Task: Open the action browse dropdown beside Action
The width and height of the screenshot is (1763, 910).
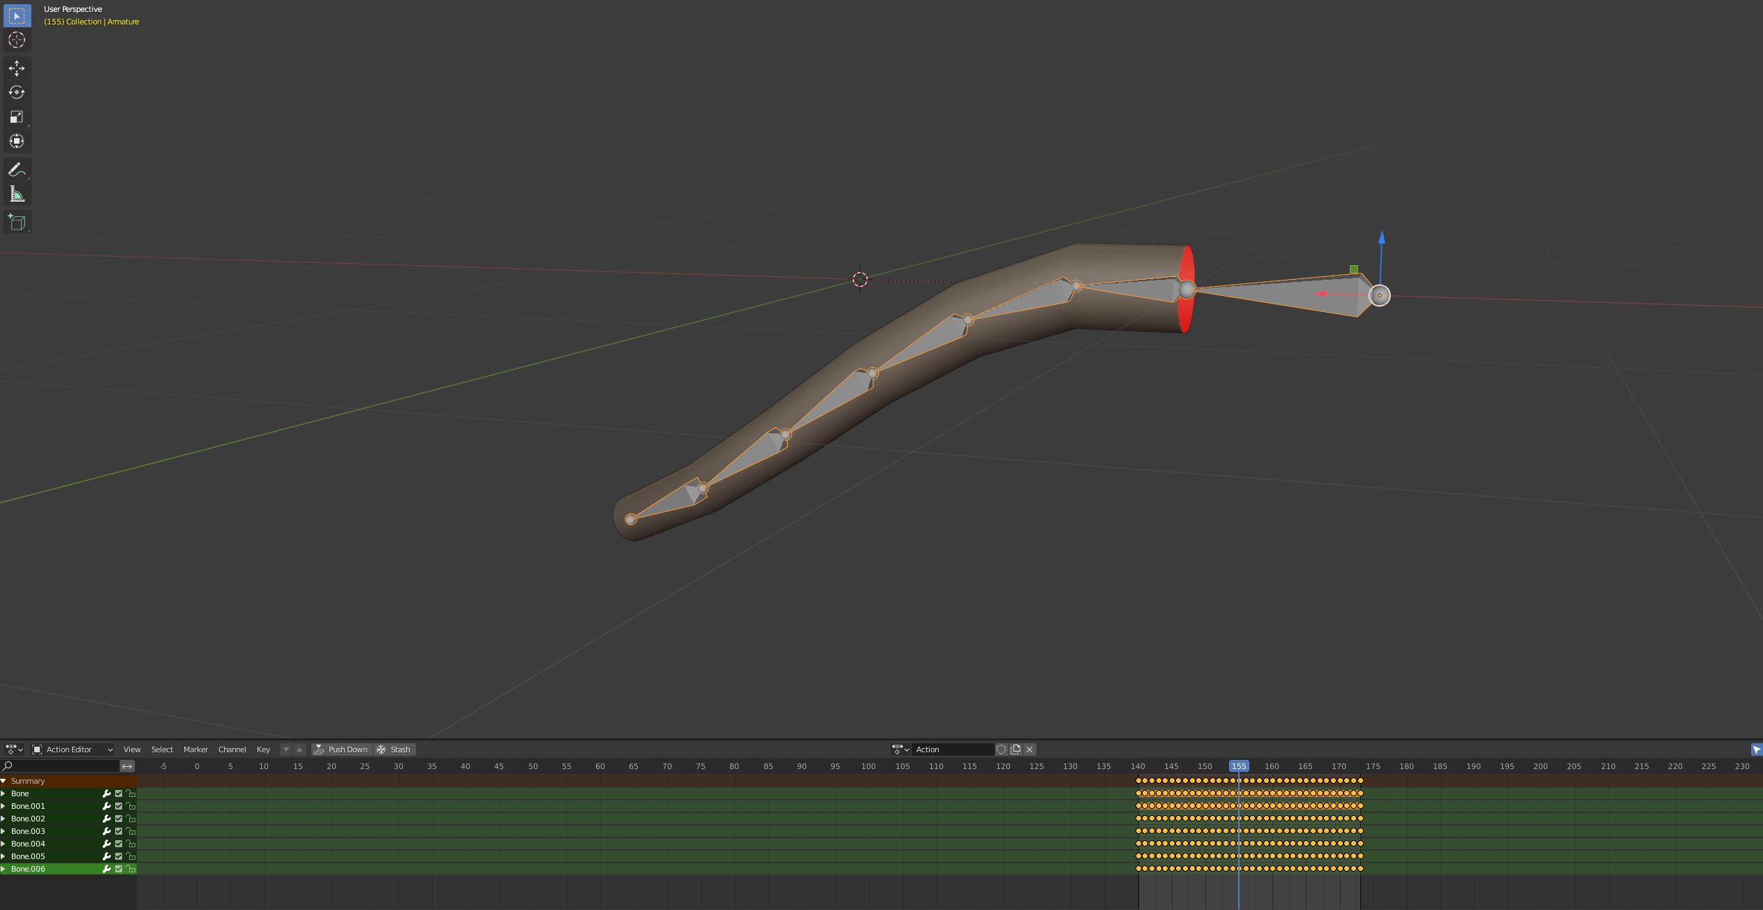Action: [x=901, y=749]
